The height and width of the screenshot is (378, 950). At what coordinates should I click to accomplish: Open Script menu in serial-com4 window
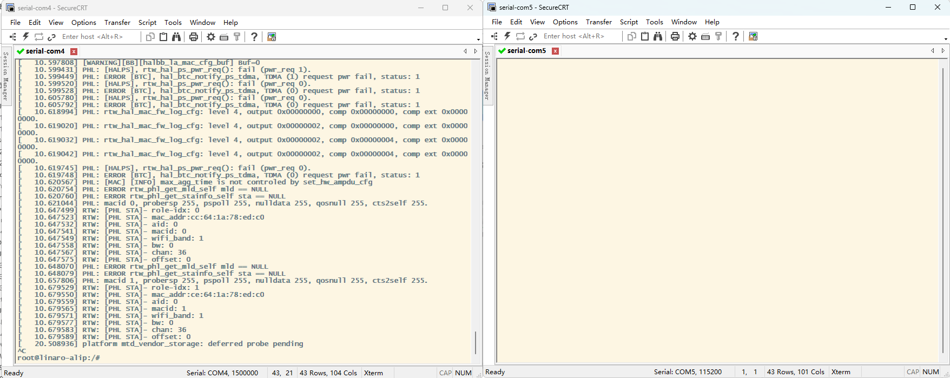click(147, 22)
